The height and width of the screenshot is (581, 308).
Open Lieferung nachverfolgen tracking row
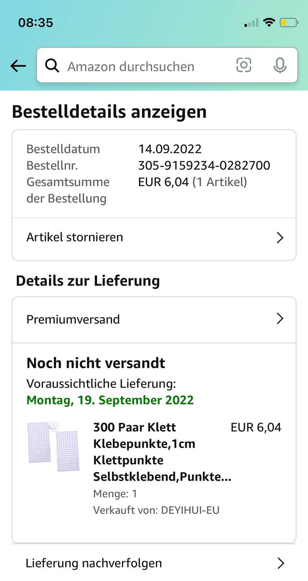(136, 563)
